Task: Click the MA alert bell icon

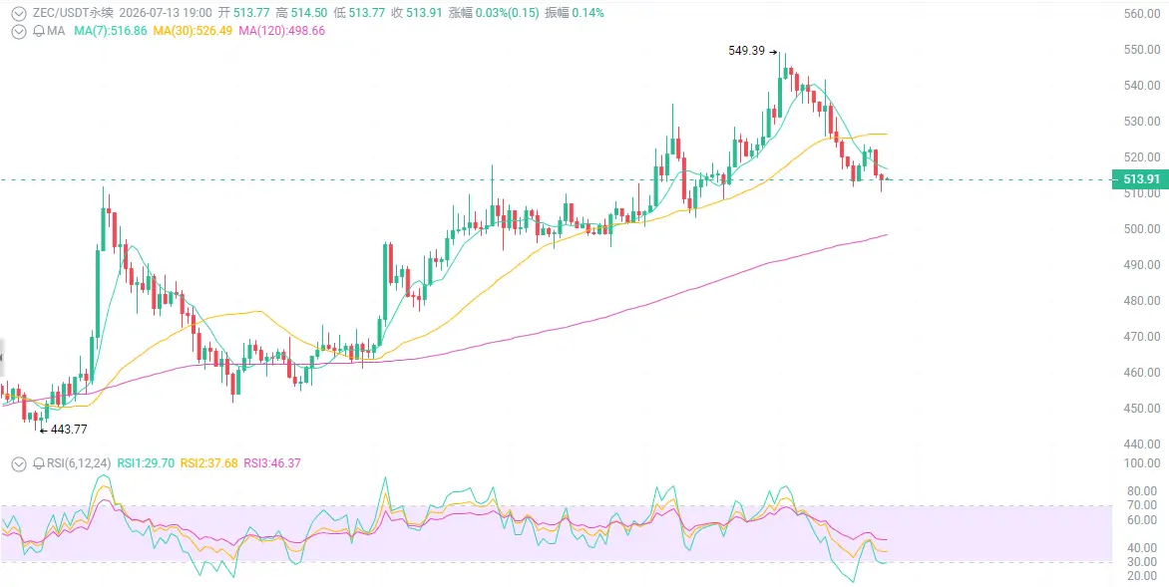Action: (x=38, y=31)
